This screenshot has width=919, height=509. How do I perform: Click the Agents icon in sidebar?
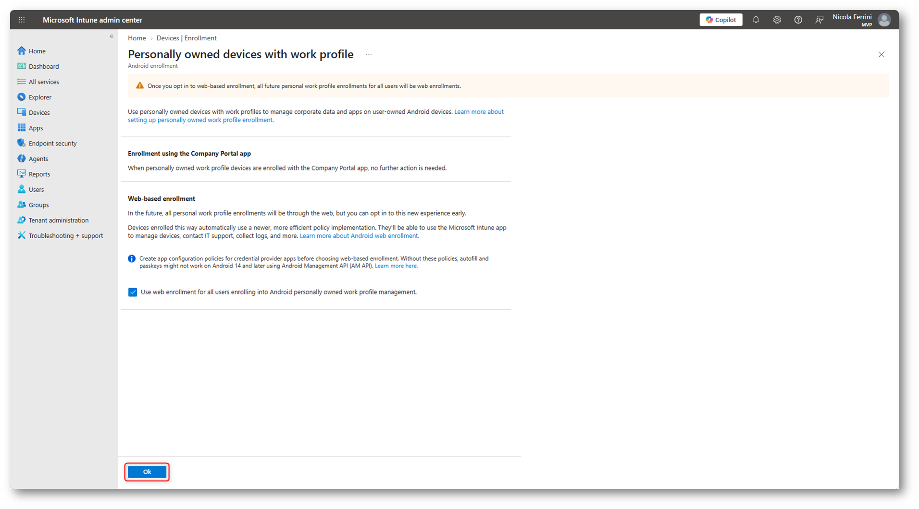22,158
